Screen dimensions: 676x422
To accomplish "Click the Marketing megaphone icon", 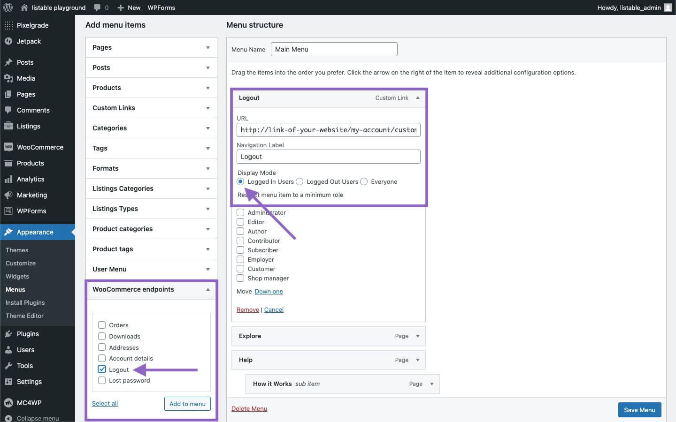I will click(x=8, y=195).
